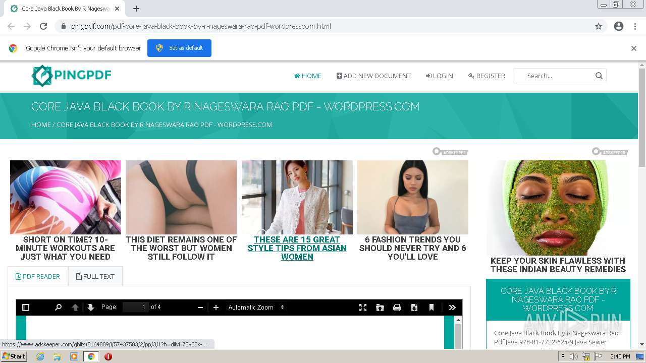Viewport: 646px width, 363px height.
Task: Expand PDF viewer tools double-arrow menu
Action: [x=452, y=308]
